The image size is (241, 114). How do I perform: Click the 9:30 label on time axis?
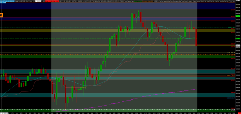[52, 113]
